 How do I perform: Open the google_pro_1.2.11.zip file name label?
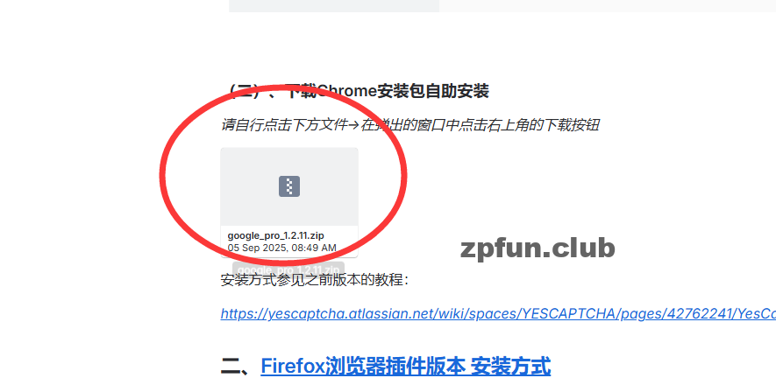tap(275, 236)
